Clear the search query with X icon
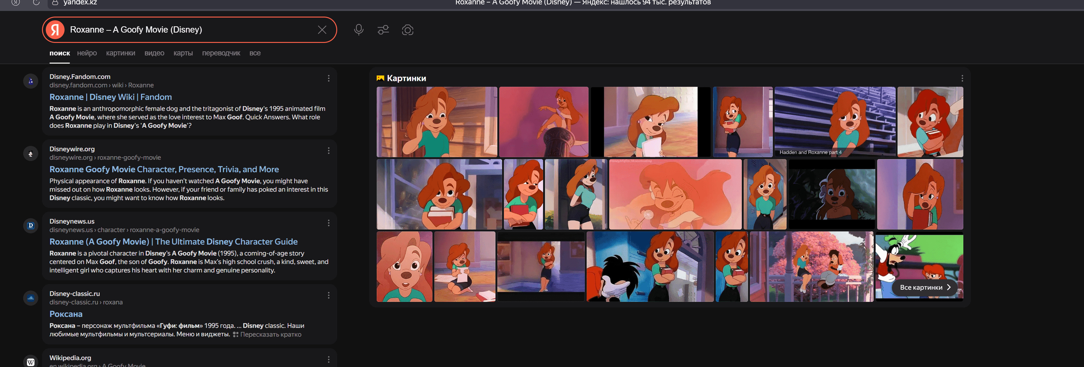Viewport: 1084px width, 367px height. pyautogui.click(x=322, y=30)
